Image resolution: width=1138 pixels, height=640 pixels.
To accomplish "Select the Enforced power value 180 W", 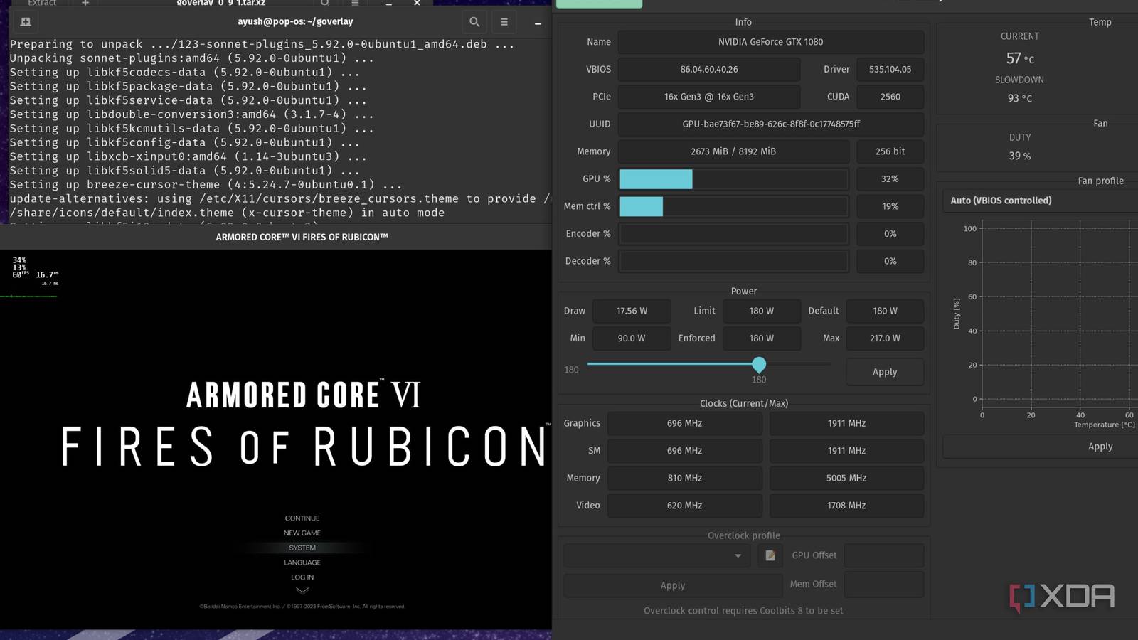I will click(x=761, y=338).
